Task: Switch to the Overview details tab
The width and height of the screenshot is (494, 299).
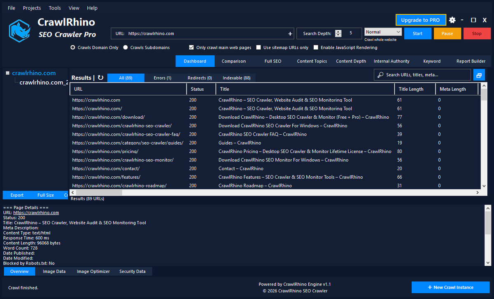Action: coord(19,271)
